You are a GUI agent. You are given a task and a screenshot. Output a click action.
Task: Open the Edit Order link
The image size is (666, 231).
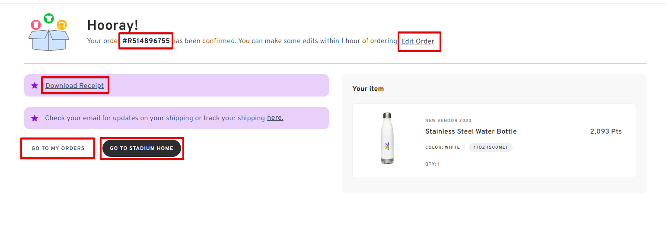(x=417, y=41)
